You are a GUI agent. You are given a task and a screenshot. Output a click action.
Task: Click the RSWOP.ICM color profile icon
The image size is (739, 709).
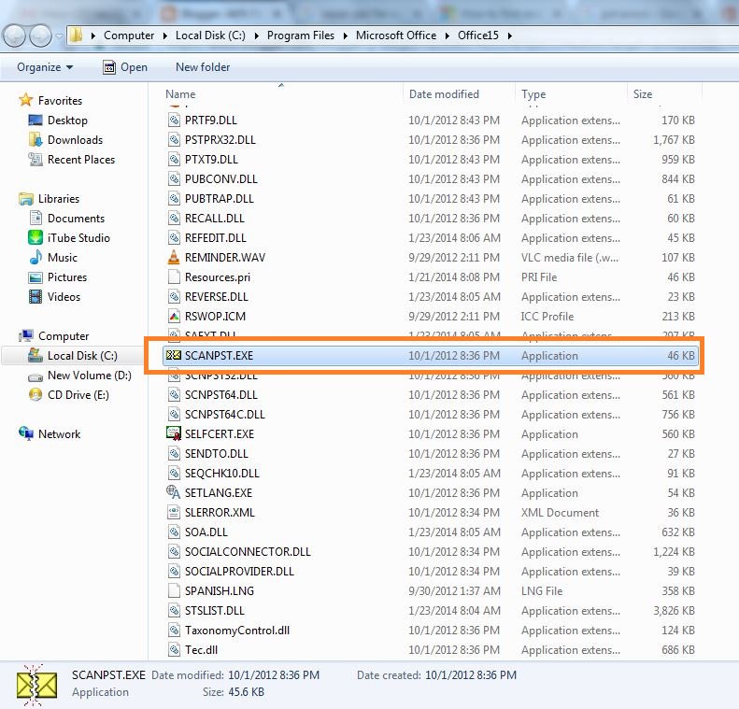click(174, 316)
